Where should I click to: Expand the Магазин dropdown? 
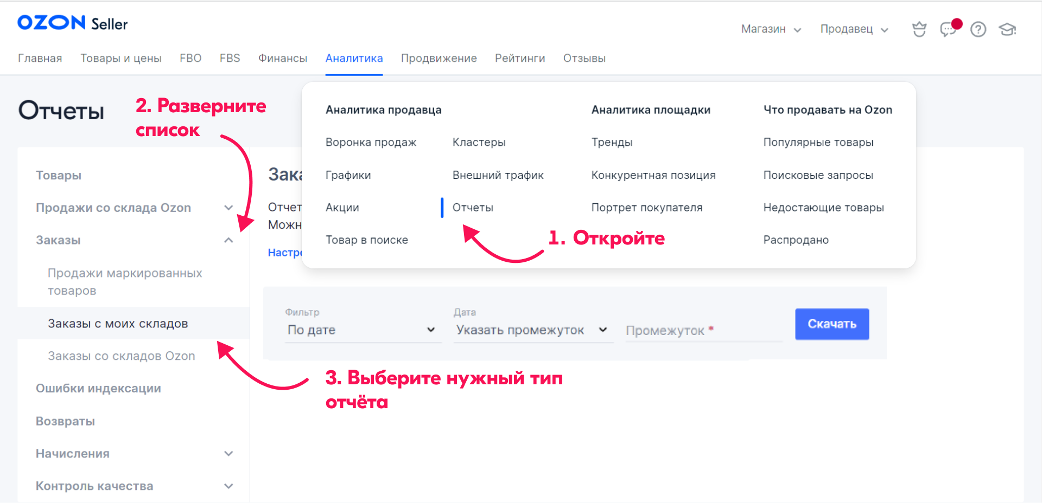[x=771, y=29]
